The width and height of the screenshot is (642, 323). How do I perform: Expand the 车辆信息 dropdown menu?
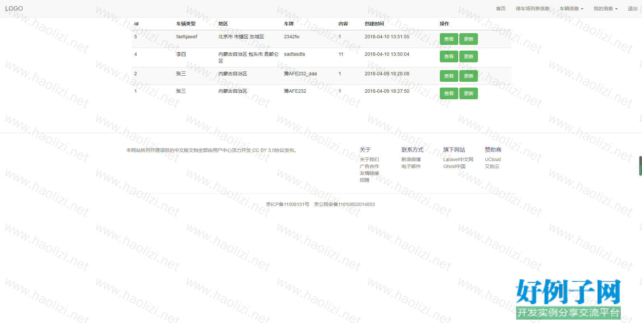pyautogui.click(x=571, y=9)
